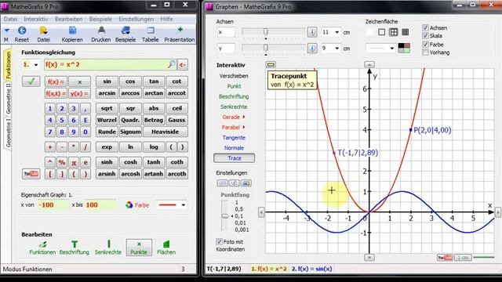Select Punkte in Bearbeiten section

pyautogui.click(x=139, y=248)
